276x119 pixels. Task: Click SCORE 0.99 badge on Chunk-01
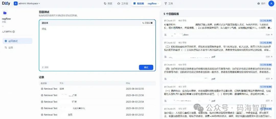point(266,20)
